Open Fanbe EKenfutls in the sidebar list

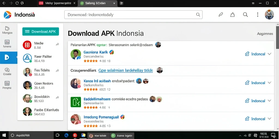click(40, 112)
